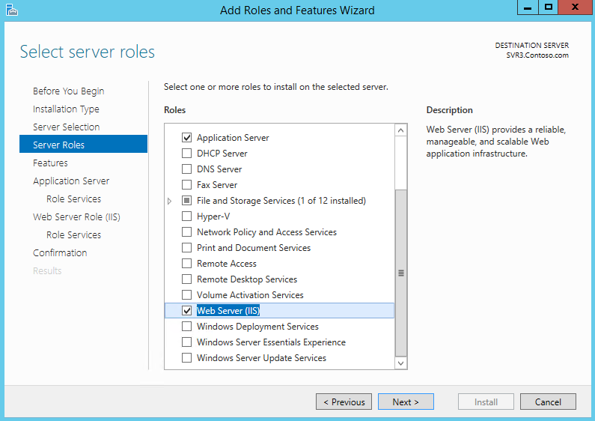
Task: Go to Features step in sidebar
Action: (x=50, y=163)
